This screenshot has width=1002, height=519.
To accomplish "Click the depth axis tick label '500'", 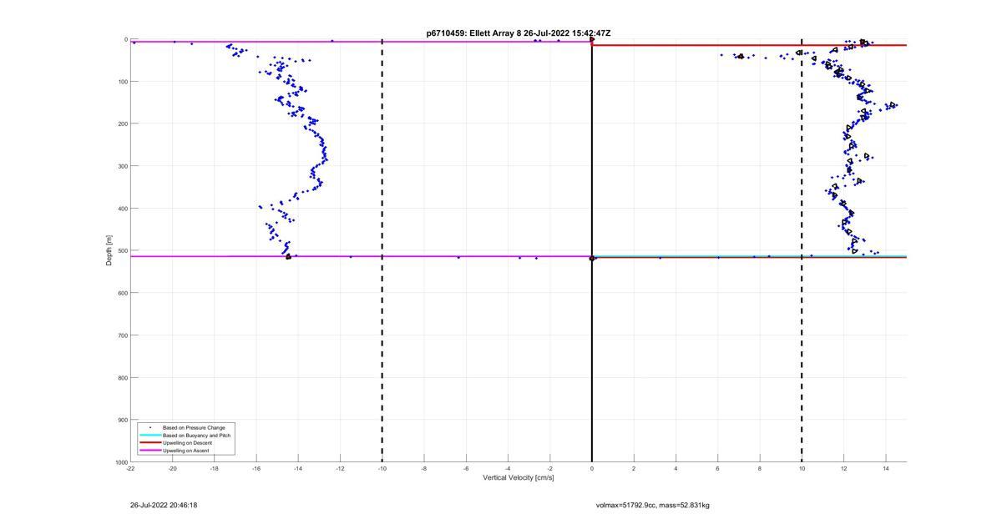I will coord(122,250).
